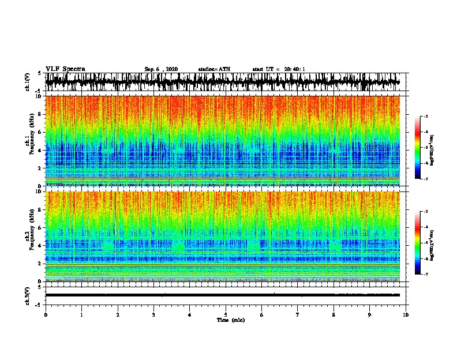Click the ch.2 colorbar "log(PSD)" label

pos(432,245)
